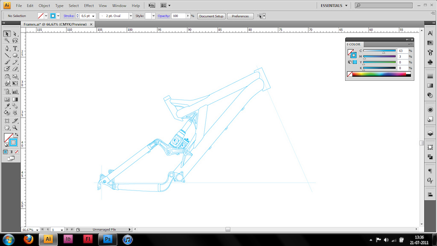
Task: Select the Artboard tool
Action: tap(7, 121)
